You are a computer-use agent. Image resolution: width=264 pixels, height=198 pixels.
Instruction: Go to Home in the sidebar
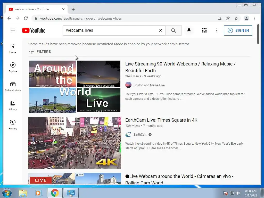(x=13, y=48)
